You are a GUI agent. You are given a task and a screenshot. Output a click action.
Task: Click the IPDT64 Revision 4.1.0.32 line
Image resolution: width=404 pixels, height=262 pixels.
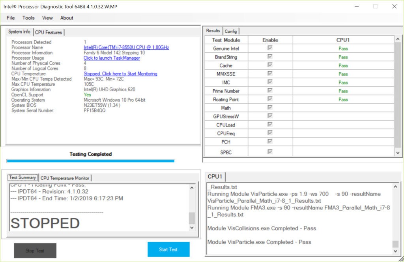coord(49,192)
